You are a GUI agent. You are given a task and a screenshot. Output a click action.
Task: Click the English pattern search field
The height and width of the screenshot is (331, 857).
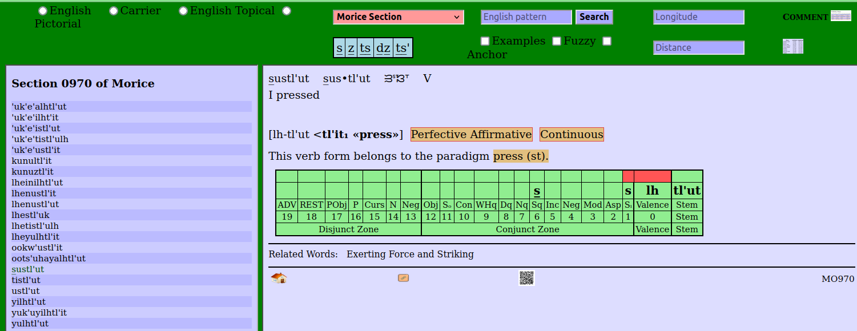point(526,17)
